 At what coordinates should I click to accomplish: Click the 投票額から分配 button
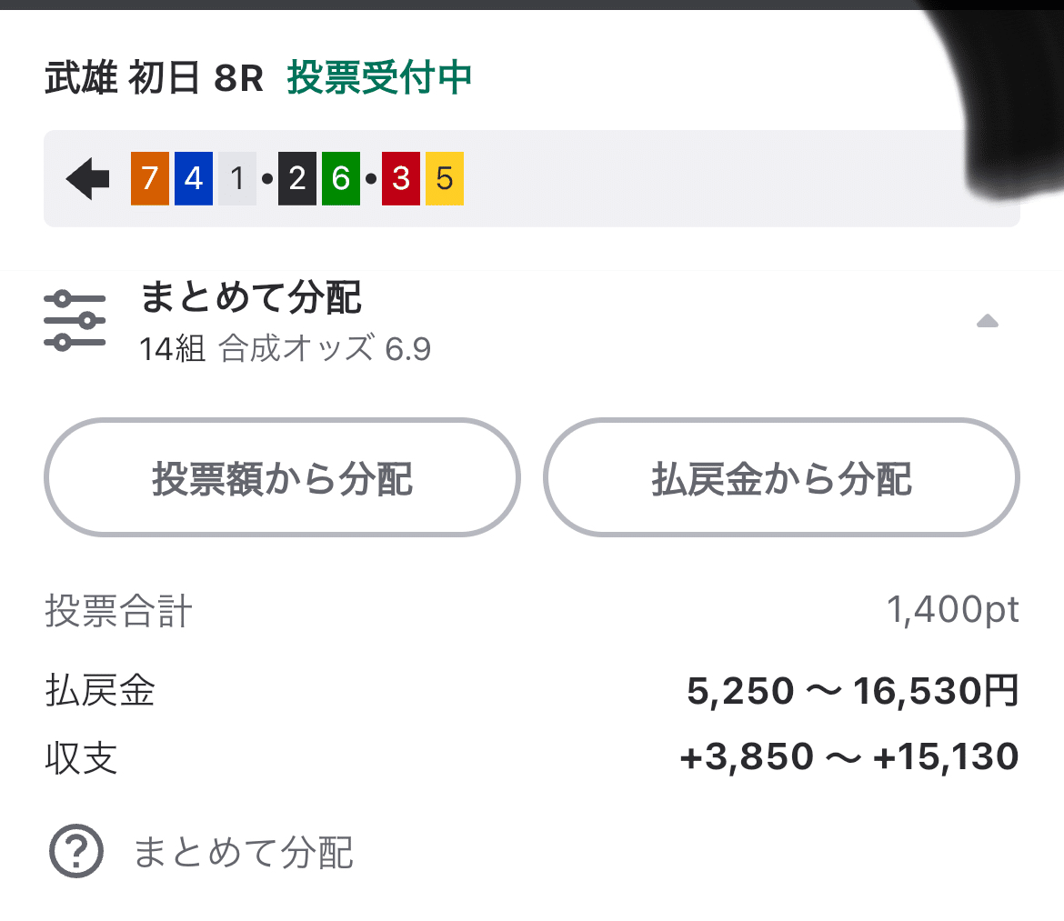click(282, 477)
